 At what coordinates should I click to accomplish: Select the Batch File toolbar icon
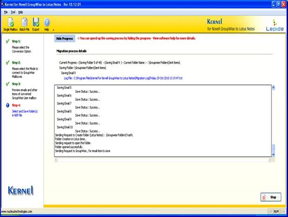[25, 24]
